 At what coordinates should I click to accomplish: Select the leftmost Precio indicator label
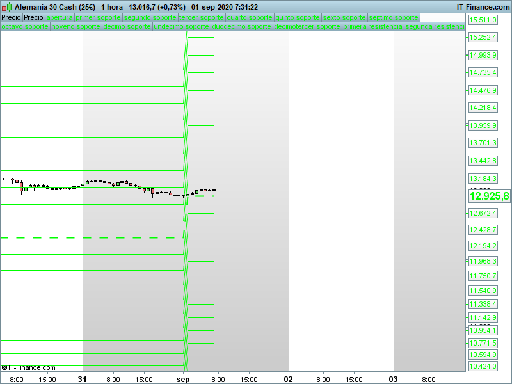click(x=11, y=17)
